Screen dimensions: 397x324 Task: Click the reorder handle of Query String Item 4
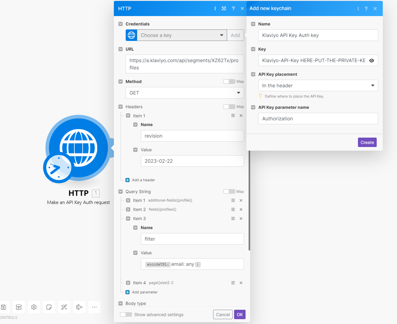(x=233, y=283)
